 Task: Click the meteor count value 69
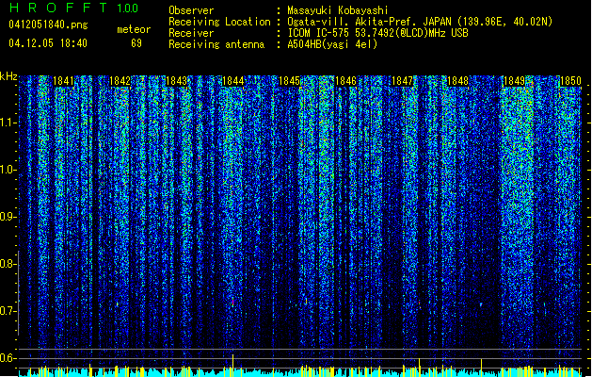[136, 43]
